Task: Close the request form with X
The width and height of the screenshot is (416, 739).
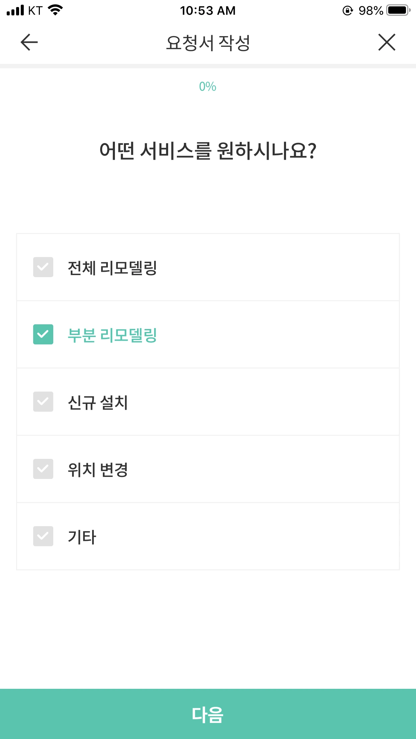Action: pos(387,43)
